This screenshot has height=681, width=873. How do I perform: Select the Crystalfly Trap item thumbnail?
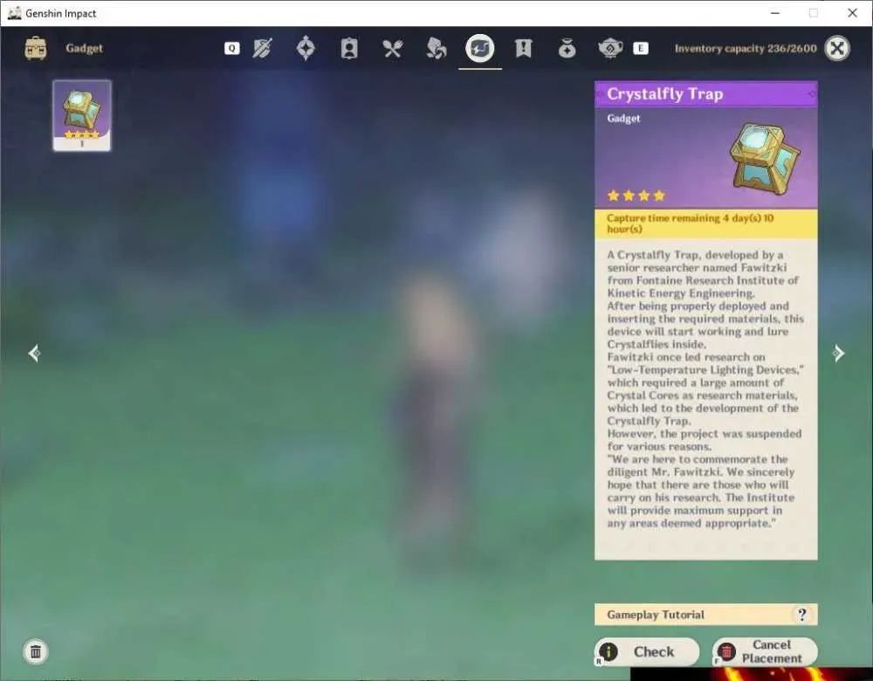point(82,115)
